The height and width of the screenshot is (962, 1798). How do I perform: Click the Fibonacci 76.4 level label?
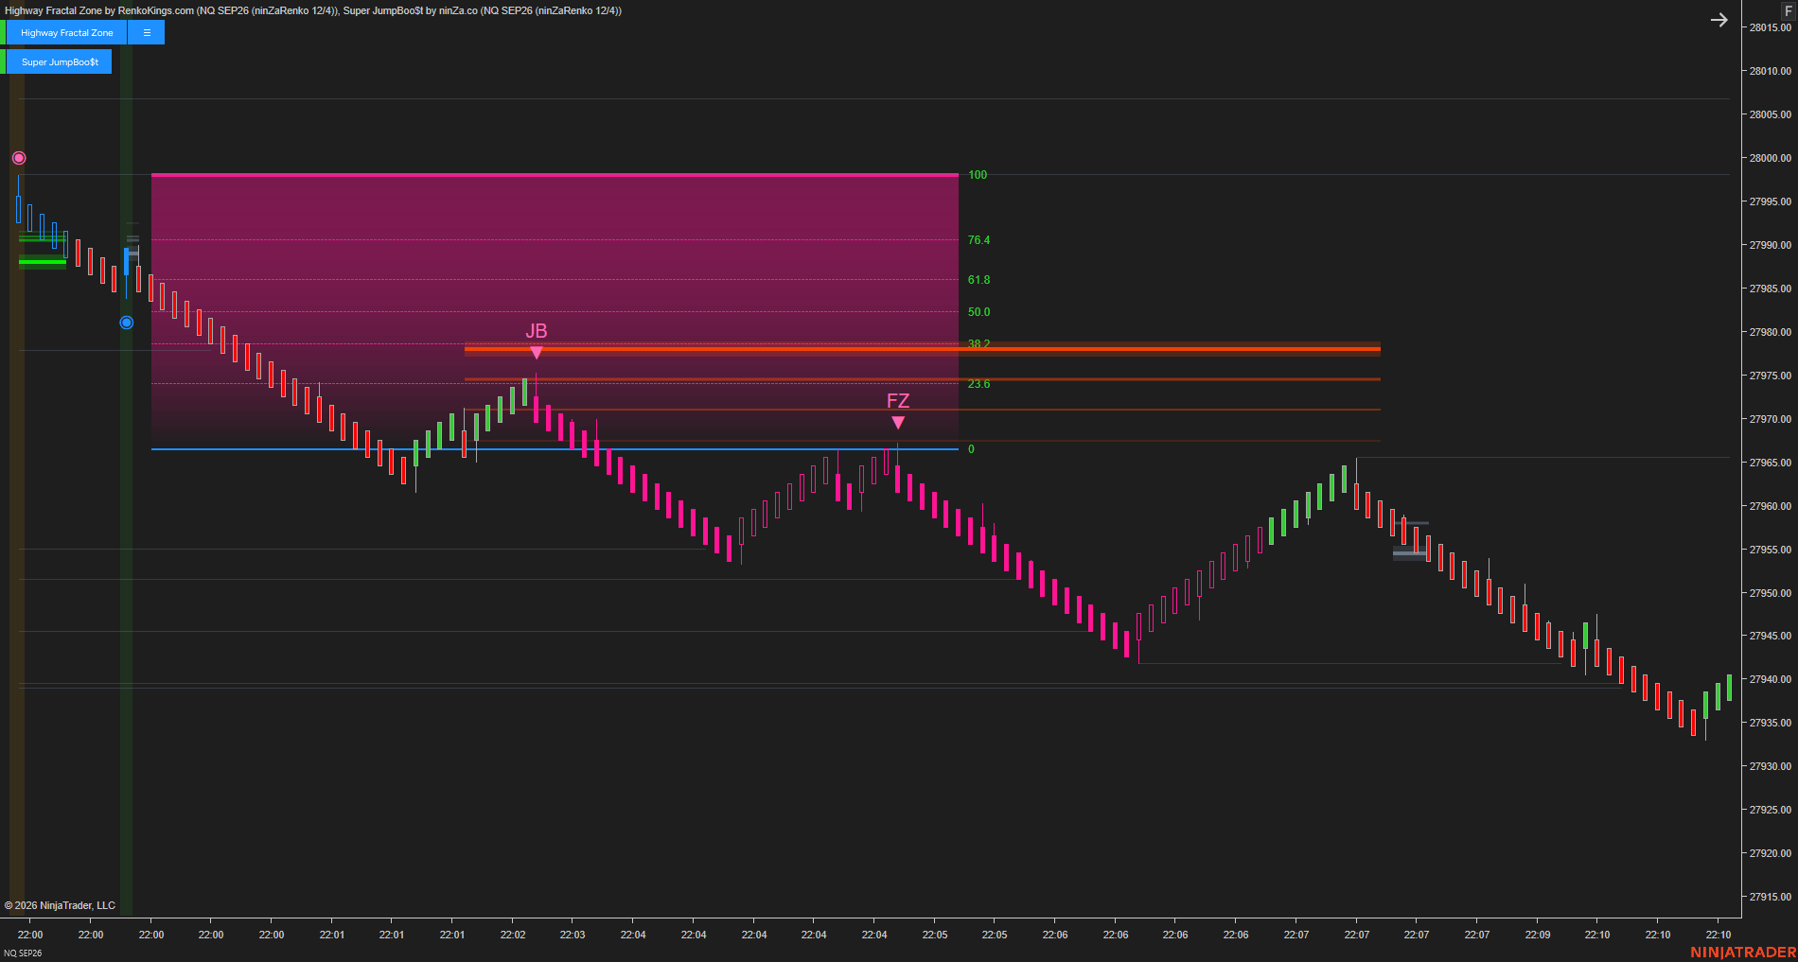click(978, 240)
